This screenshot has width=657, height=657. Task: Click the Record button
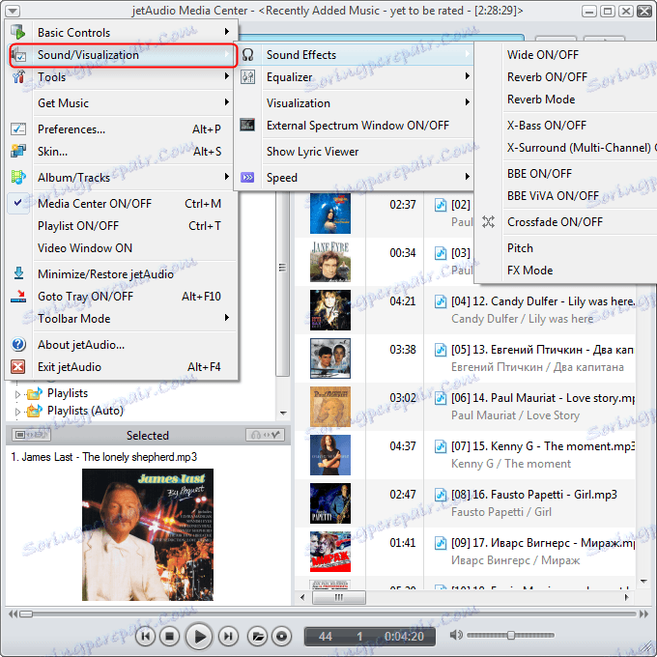coord(282,637)
